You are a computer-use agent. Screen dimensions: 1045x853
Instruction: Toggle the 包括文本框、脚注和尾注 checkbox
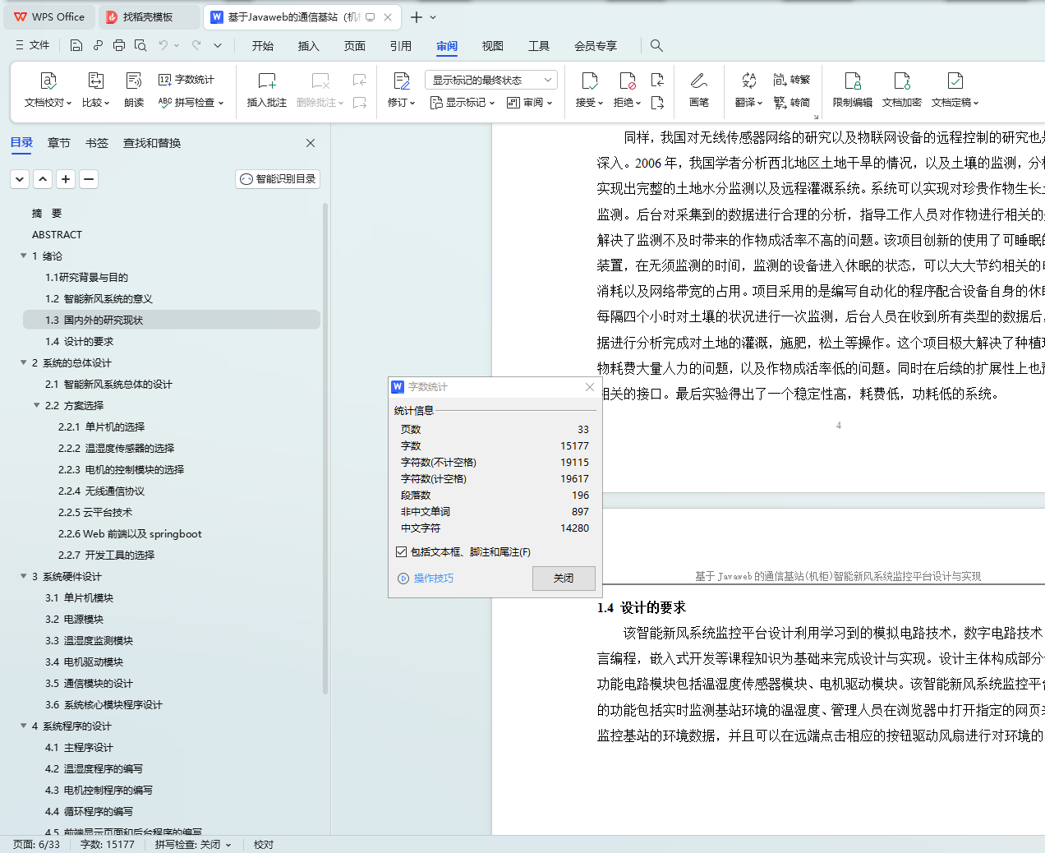401,551
